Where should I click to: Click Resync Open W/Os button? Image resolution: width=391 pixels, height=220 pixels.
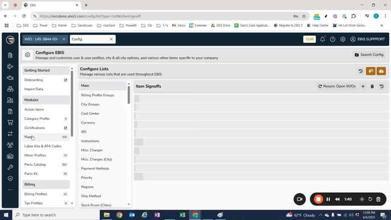336,86
